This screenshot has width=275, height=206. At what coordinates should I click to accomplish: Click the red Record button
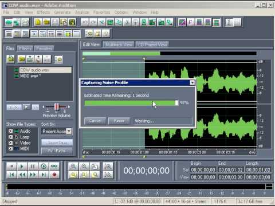pyautogui.click(x=54, y=175)
